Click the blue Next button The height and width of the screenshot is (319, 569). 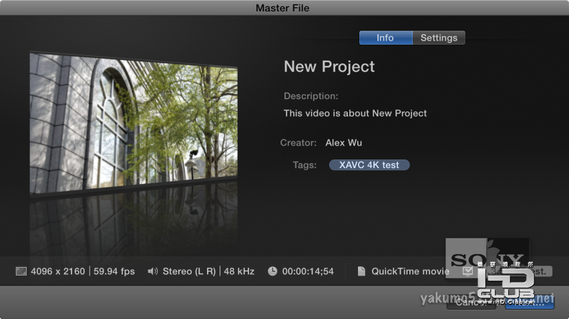pos(530,302)
